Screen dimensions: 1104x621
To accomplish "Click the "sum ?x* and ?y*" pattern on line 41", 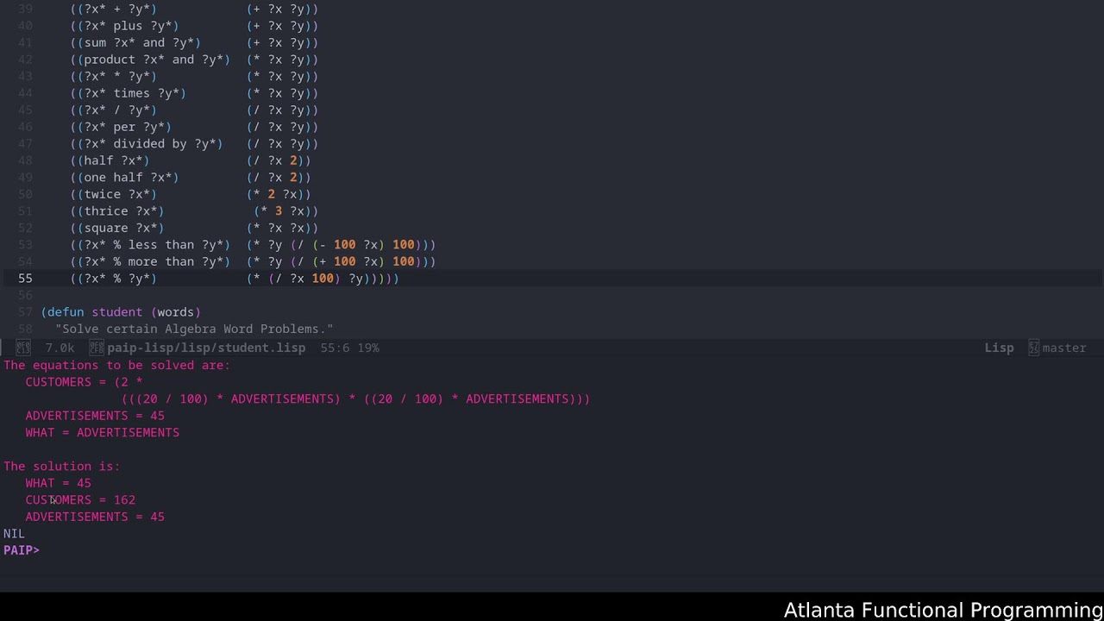I will 139,42.
